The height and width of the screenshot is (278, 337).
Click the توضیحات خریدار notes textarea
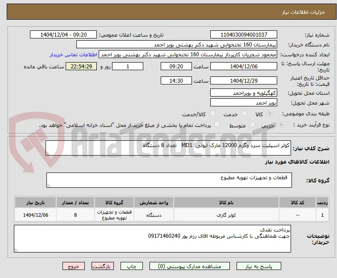[x=152, y=239]
